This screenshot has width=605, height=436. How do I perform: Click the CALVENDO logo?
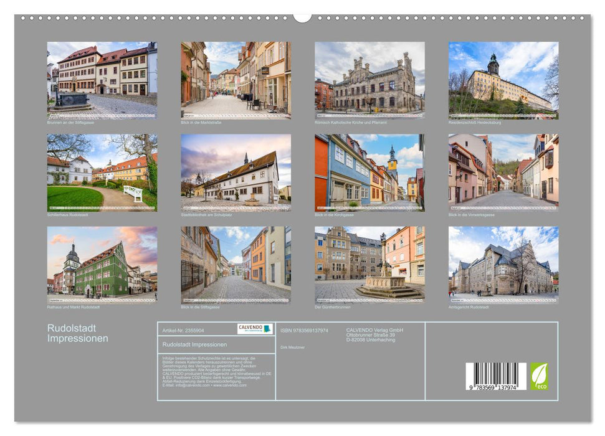255,329
